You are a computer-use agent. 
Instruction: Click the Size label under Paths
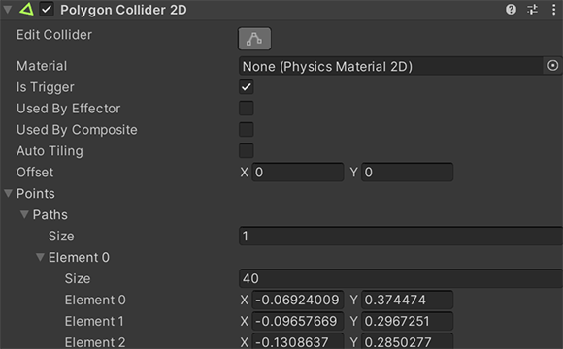[61, 236]
